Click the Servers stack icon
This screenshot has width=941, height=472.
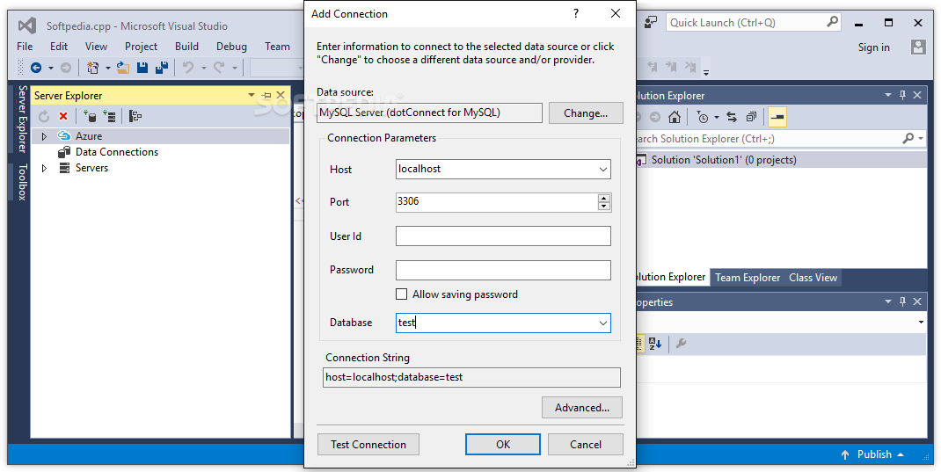point(64,168)
